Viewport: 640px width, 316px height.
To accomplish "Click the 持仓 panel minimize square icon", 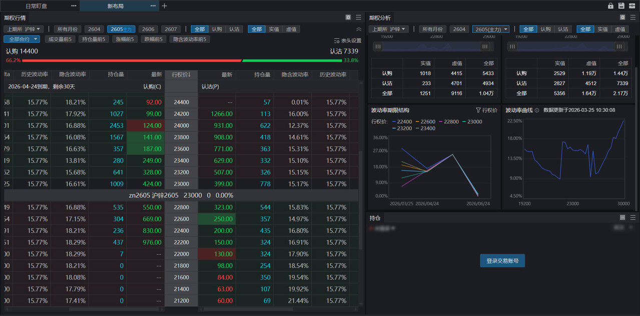I will tap(622, 217).
